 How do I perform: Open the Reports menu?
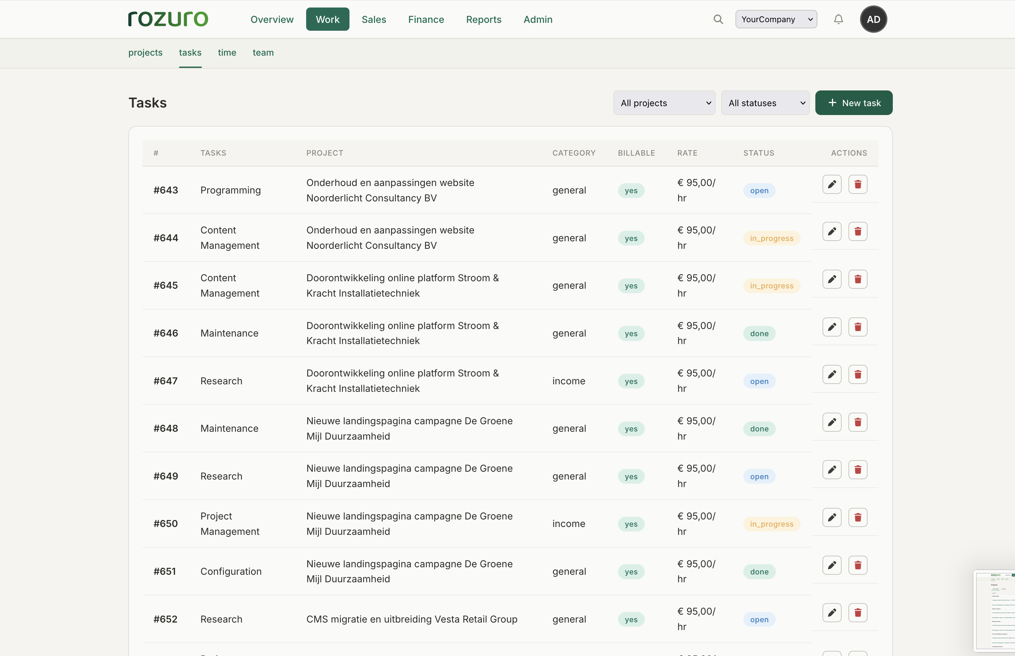(x=483, y=19)
